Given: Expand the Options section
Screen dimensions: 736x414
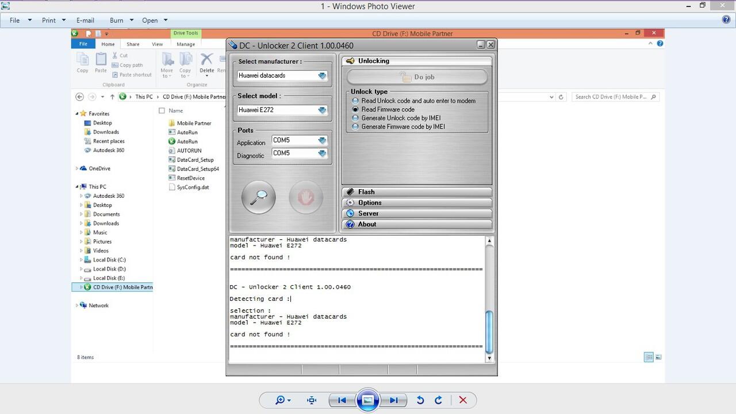Looking at the screenshot, I should [x=417, y=203].
